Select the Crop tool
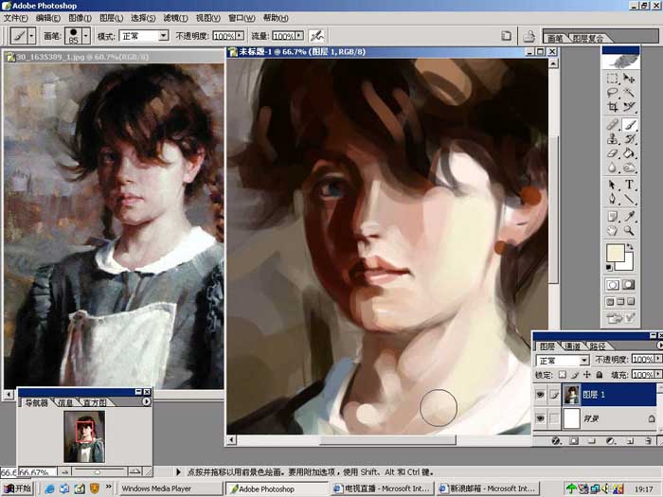 point(612,106)
